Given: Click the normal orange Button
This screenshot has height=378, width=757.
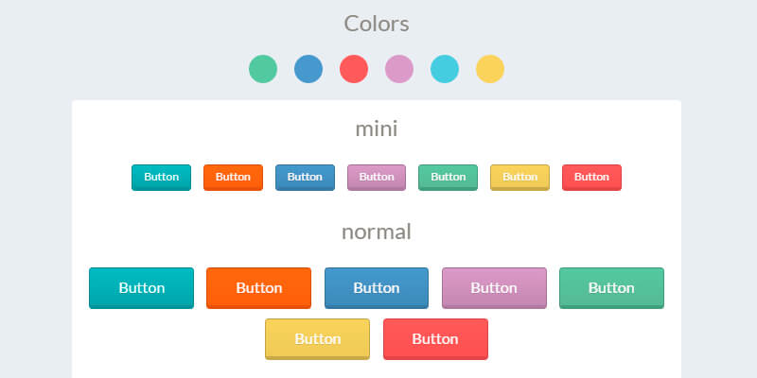Looking at the screenshot, I should pyautogui.click(x=258, y=287).
